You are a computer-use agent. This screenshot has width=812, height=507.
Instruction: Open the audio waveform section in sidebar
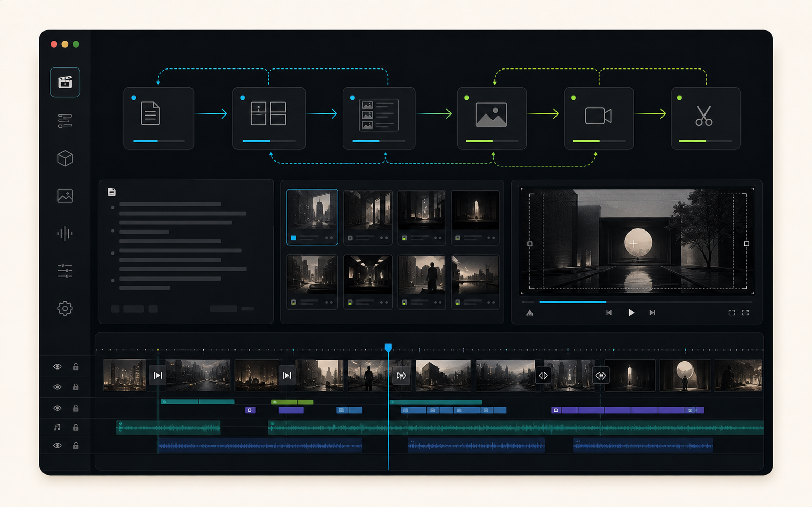(x=65, y=234)
